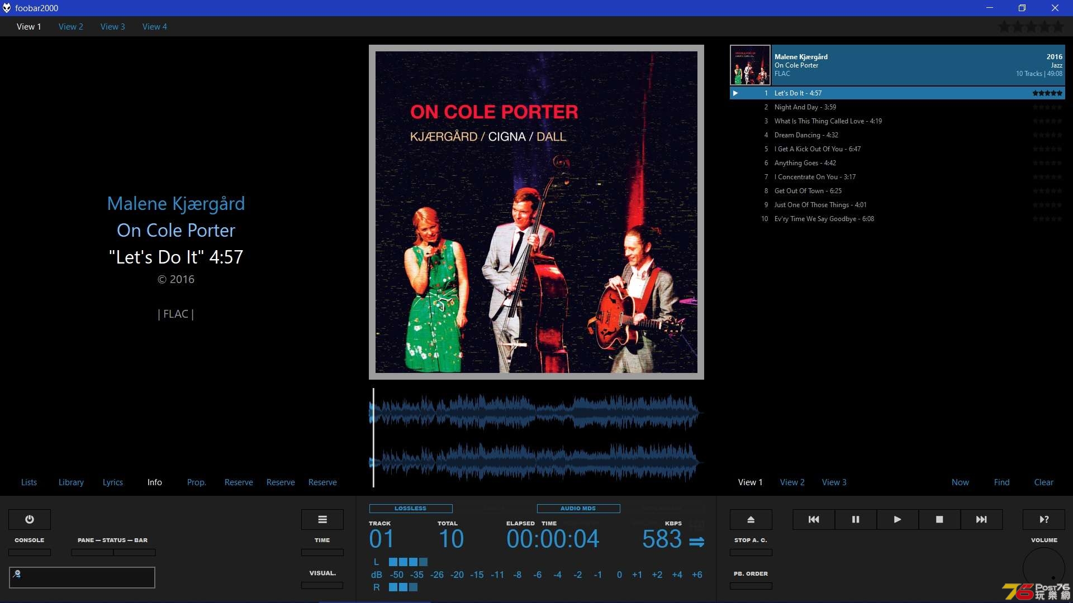Stop playback with the square button
The height and width of the screenshot is (603, 1073).
click(939, 519)
